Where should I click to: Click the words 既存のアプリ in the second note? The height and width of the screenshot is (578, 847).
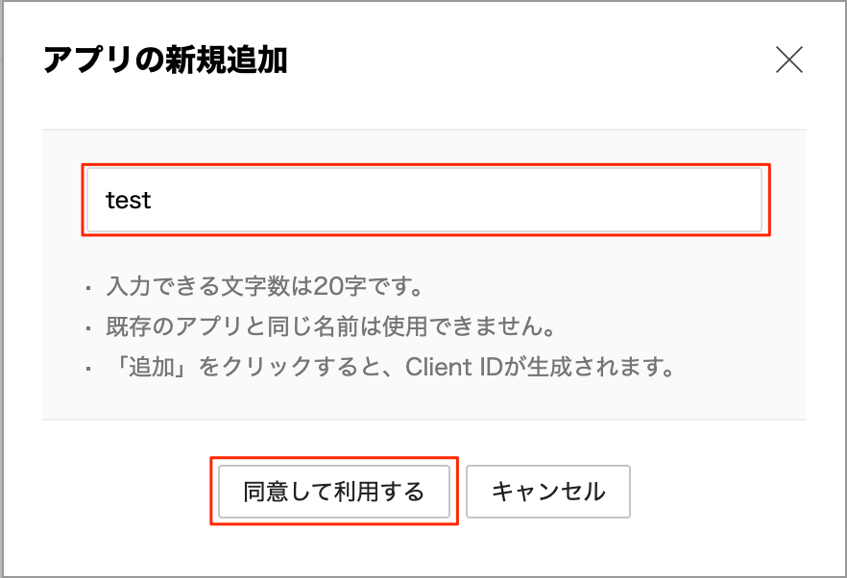coord(163,326)
